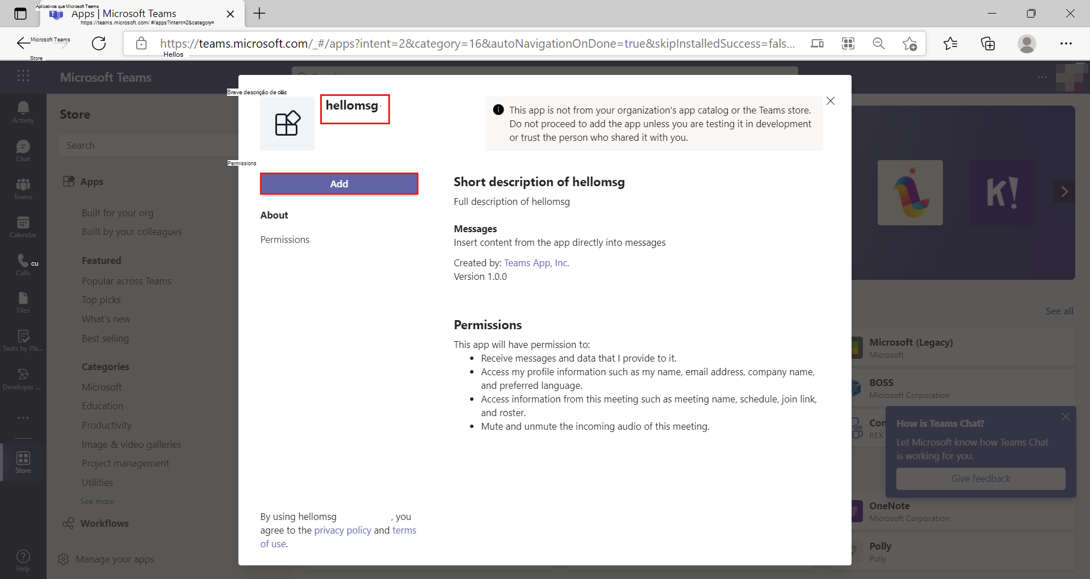Open browser profile avatar
Viewport: 1090px width, 579px height.
1026,44
